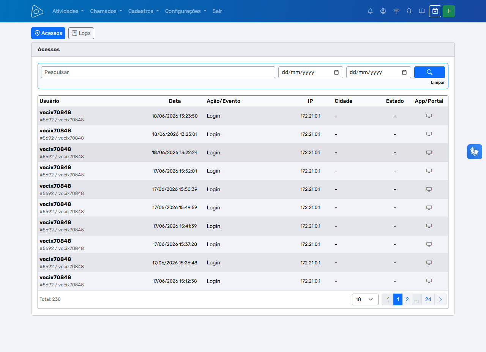Click the Data column header

click(x=175, y=101)
